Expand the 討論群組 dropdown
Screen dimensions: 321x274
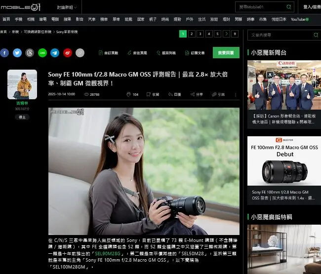[67, 7]
